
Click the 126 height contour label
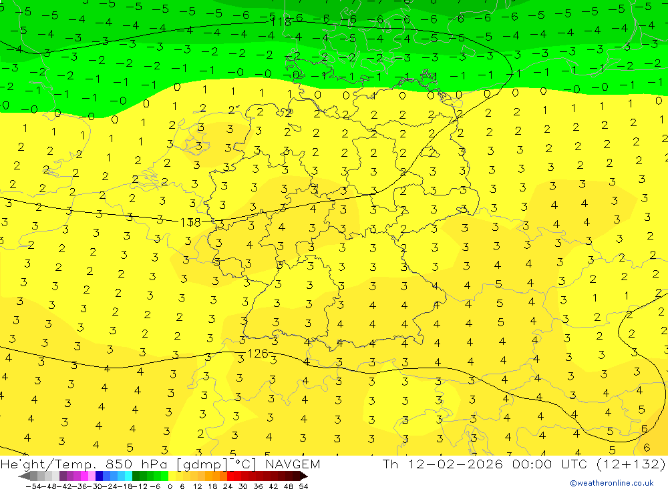coord(257,353)
